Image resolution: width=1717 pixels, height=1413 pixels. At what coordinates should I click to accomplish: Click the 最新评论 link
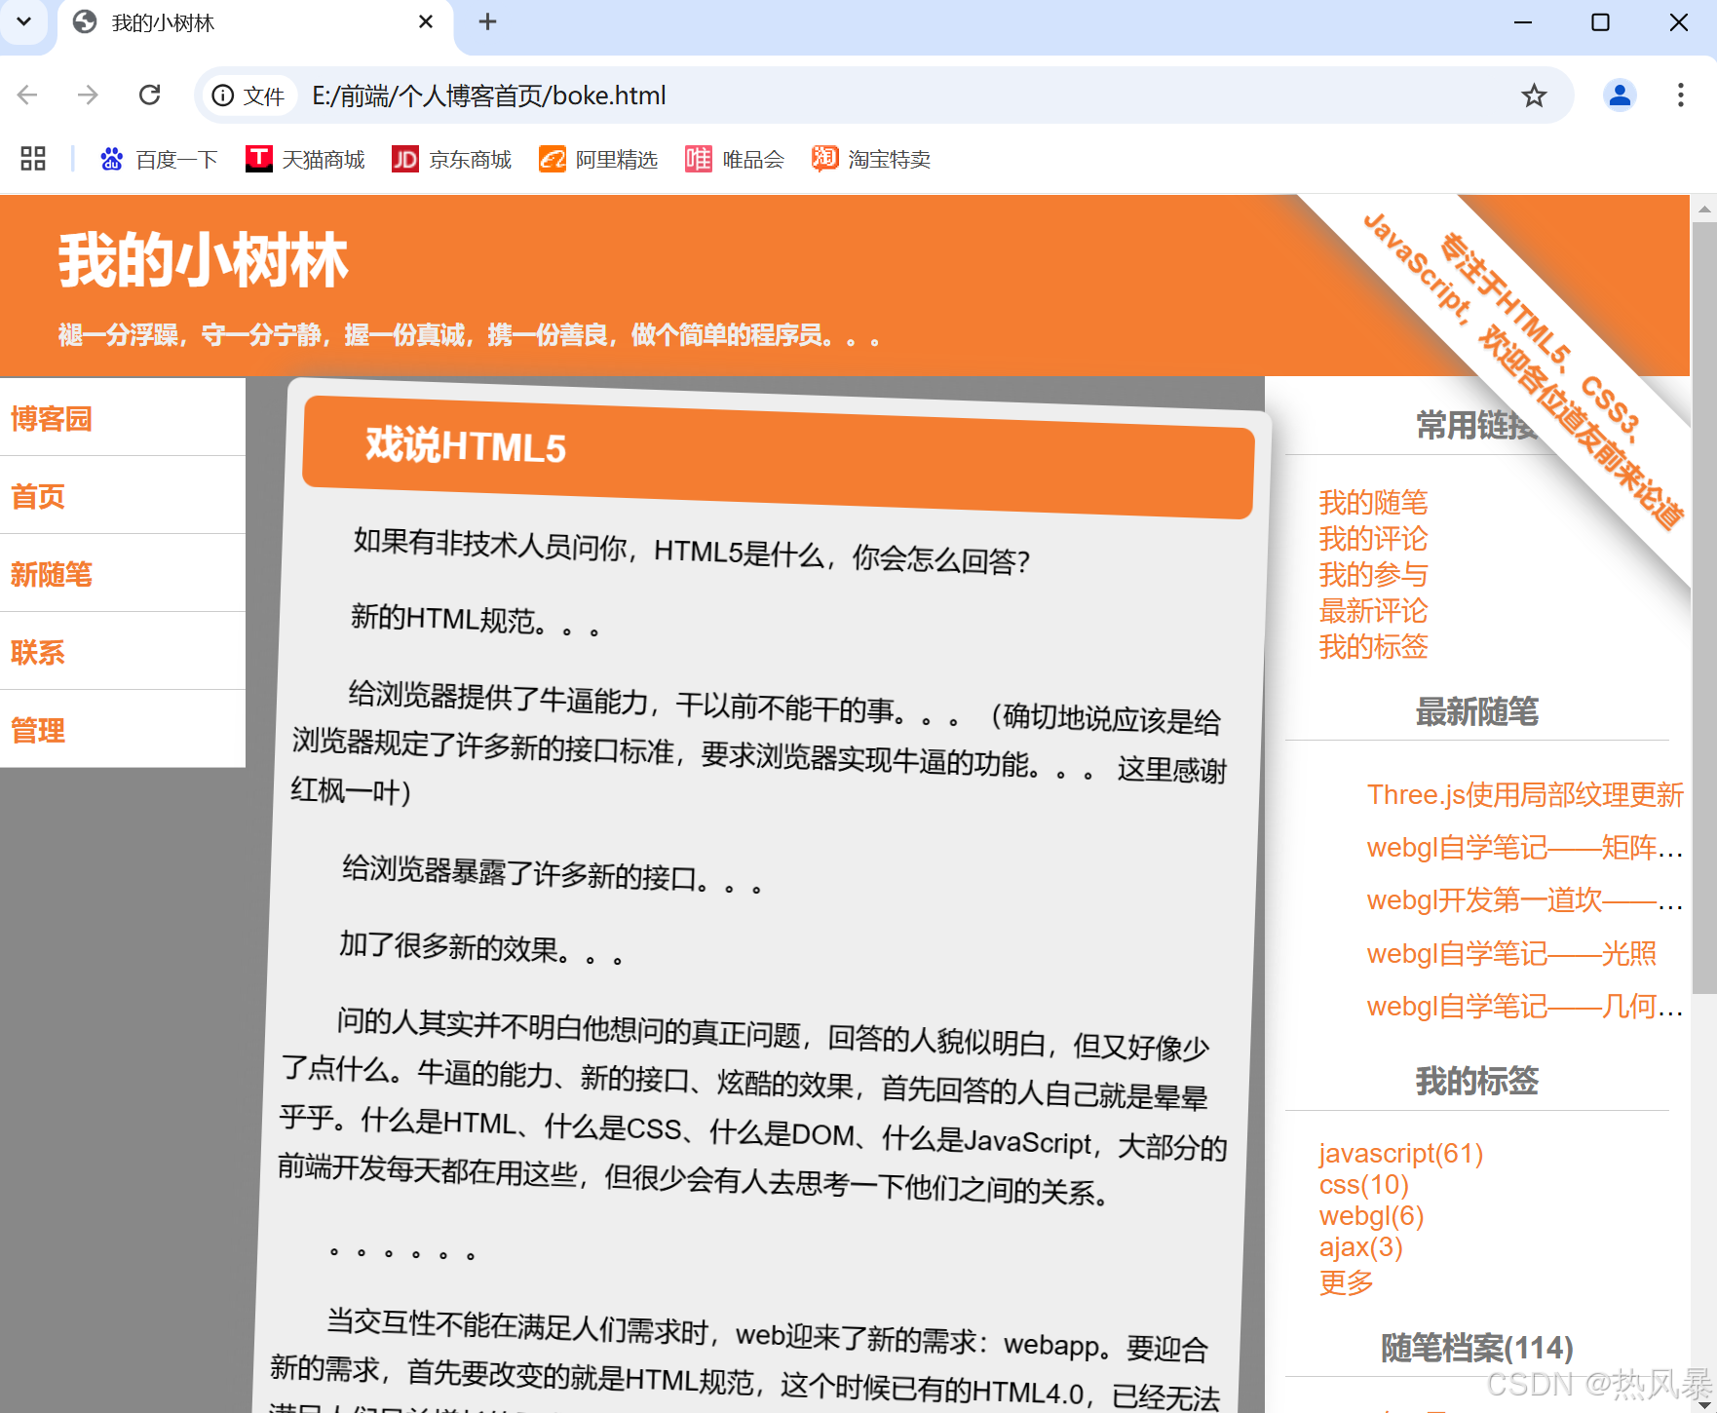coord(1373,610)
